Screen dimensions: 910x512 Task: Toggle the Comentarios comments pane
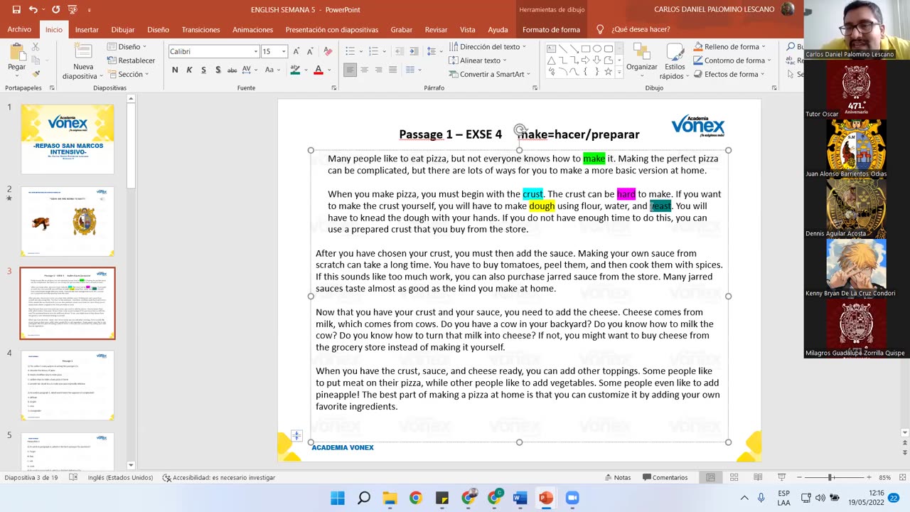point(665,477)
